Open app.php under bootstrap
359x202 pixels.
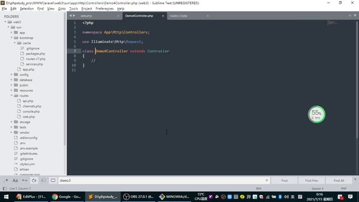29,70
